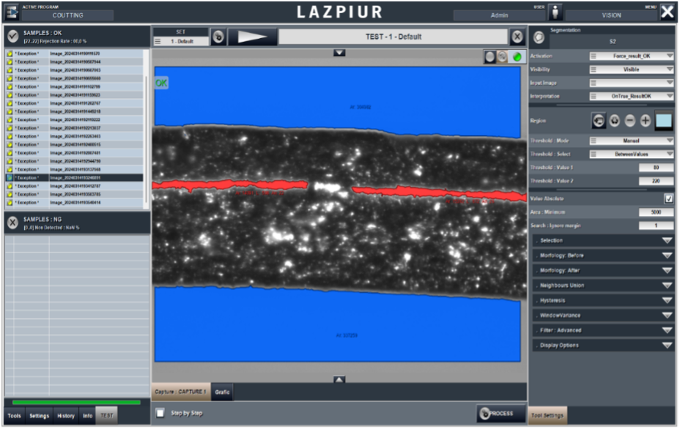
Task: Open the SET 1 - Default selector
Action: [x=181, y=42]
